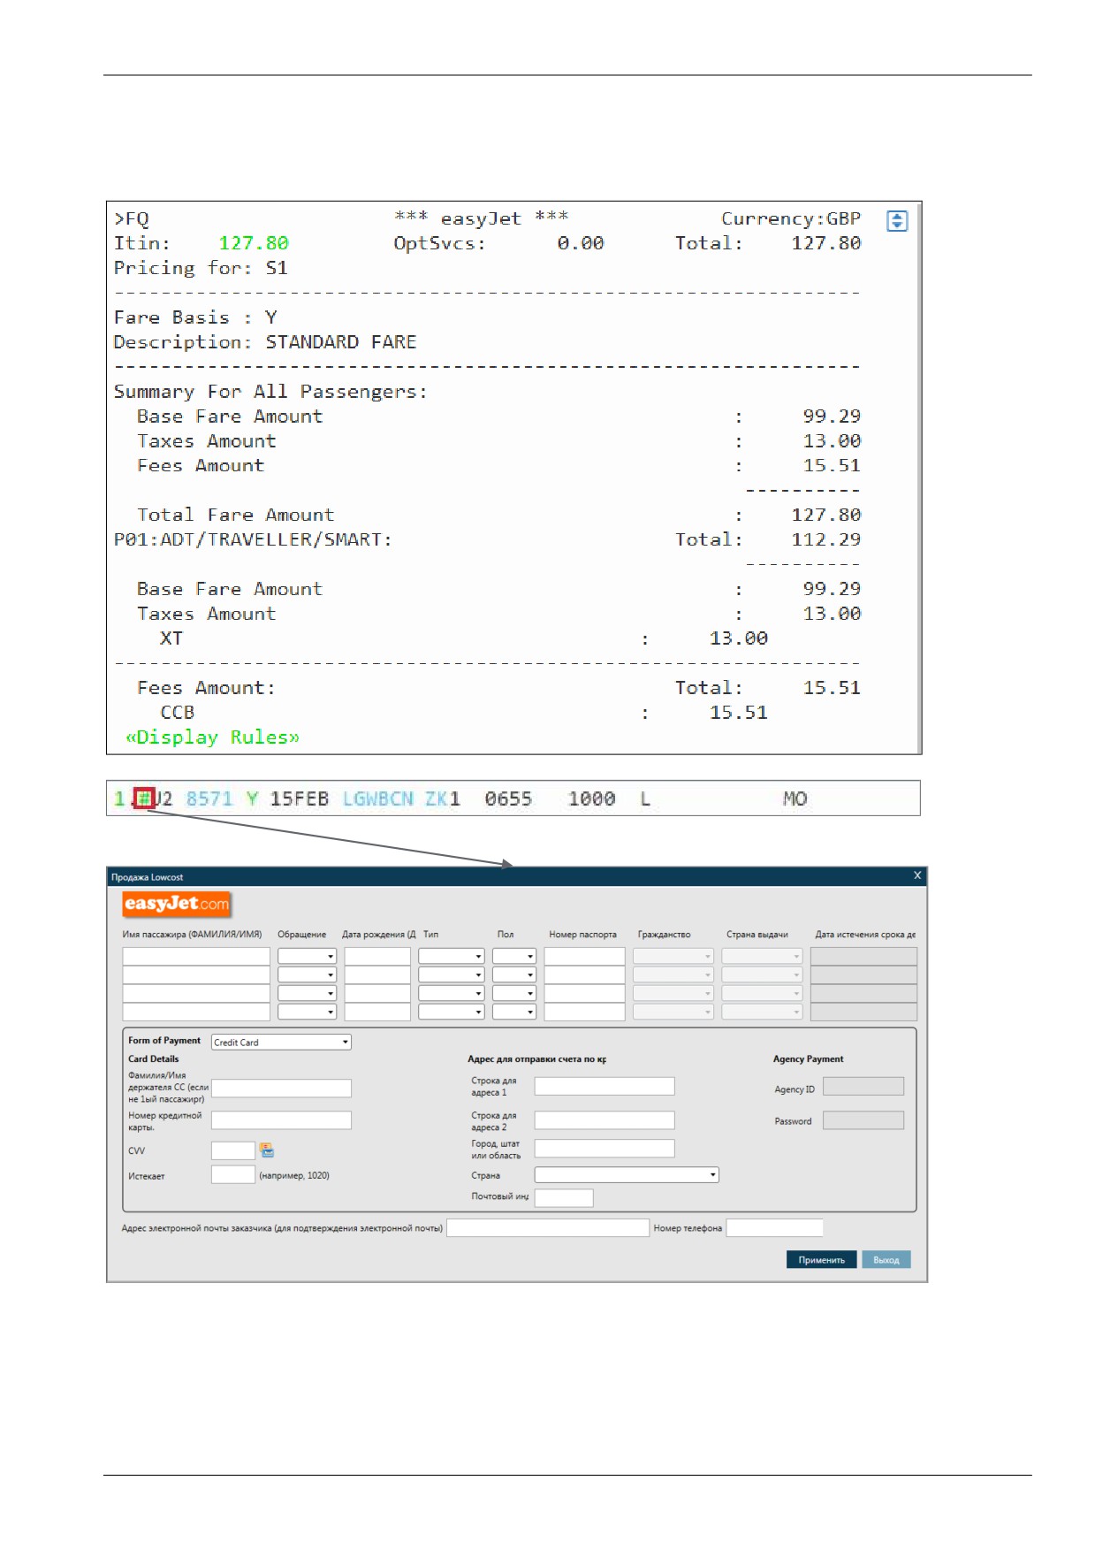The height and width of the screenshot is (1551, 1095).
Task: Click the ZK1 status in the segment line
Action: coord(442,799)
